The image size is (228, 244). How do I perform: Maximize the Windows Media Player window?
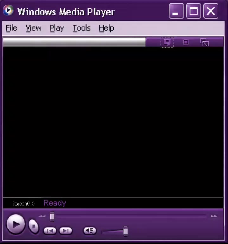click(193, 11)
